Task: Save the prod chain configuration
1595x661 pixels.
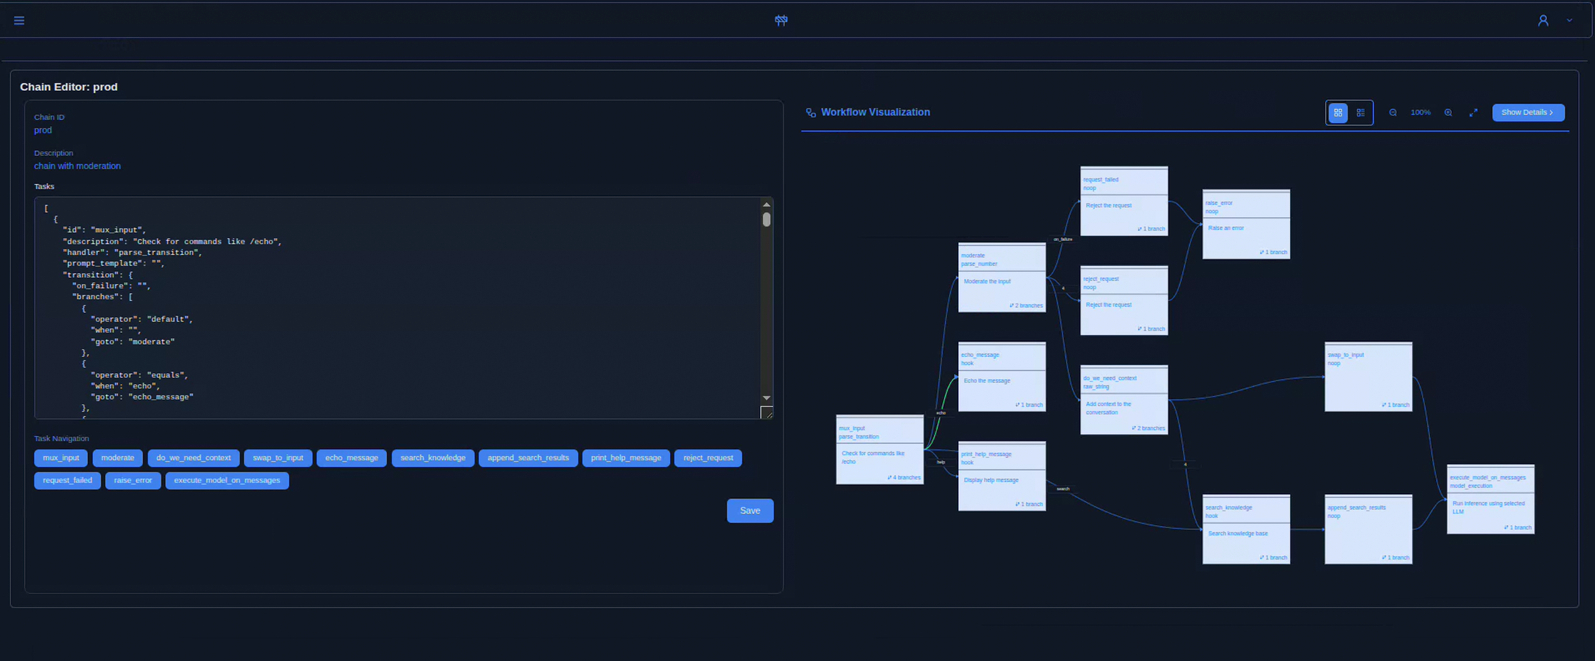Action: pos(750,510)
